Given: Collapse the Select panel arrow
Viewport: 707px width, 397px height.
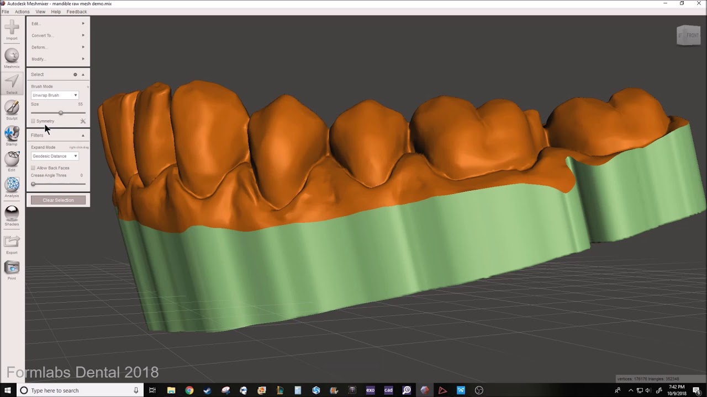Looking at the screenshot, I should click(x=83, y=74).
